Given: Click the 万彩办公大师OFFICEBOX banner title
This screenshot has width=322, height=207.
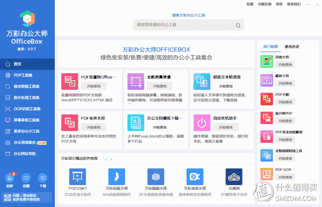Looking at the screenshot, I should [156, 50].
